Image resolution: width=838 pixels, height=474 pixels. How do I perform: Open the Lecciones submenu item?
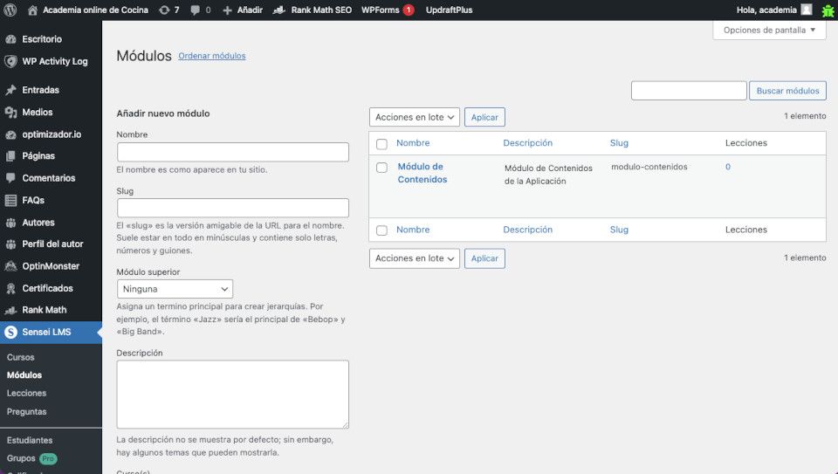coord(27,393)
